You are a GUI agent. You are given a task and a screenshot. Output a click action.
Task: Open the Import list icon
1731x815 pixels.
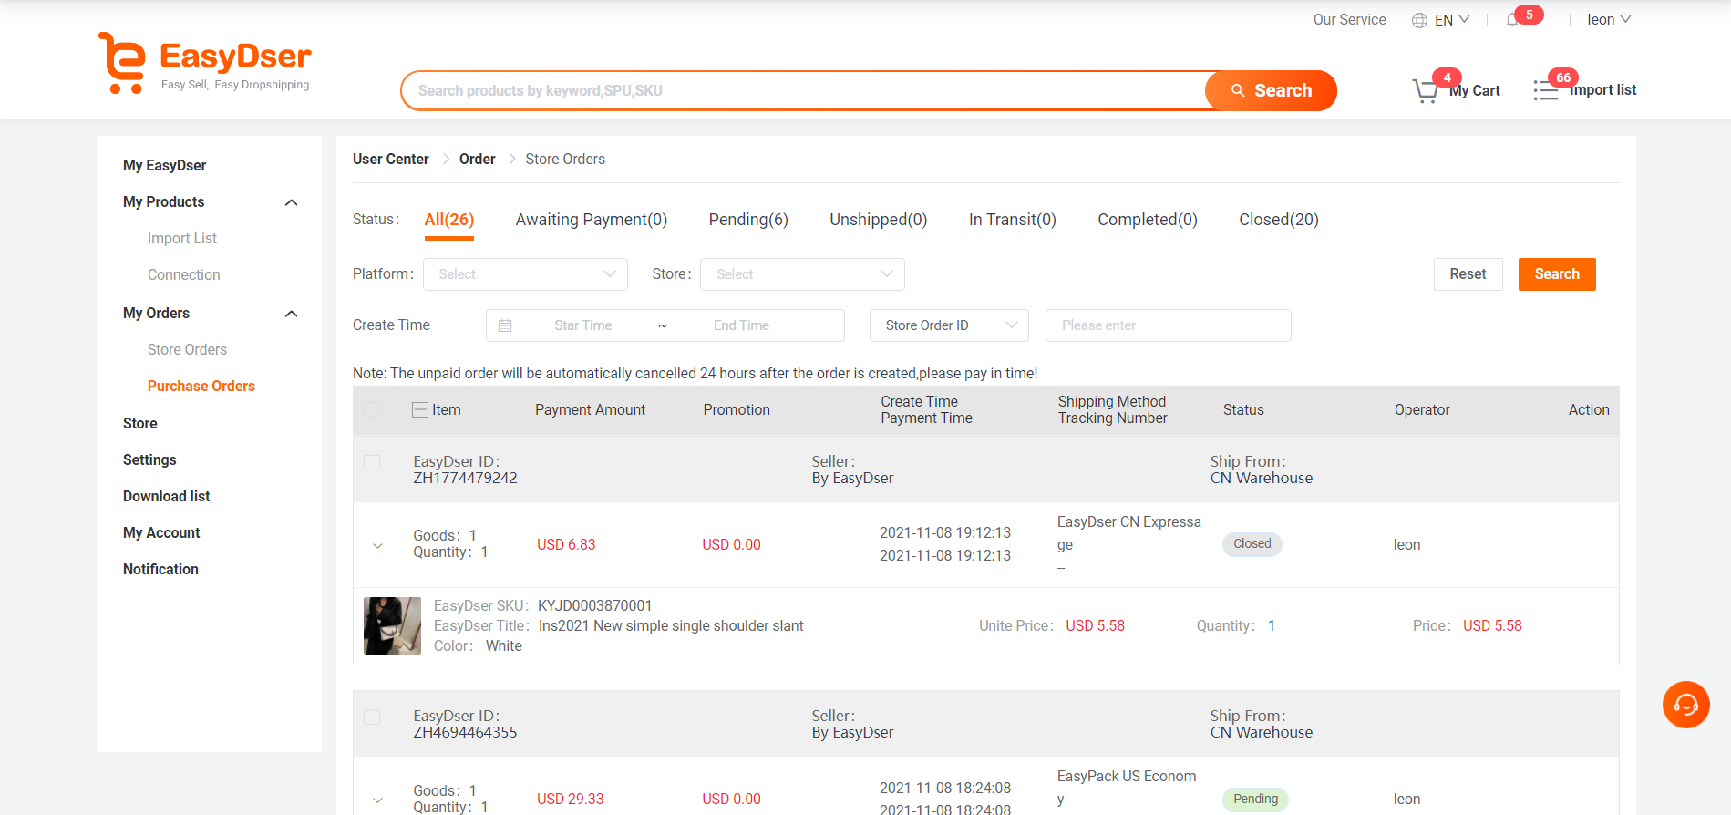1545,90
